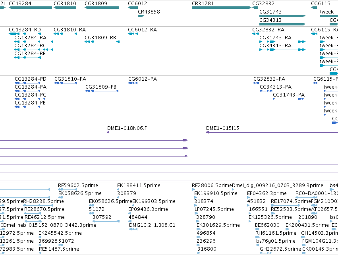The image size is (338, 255).
Task: Select transcript label CG13284-RA
Action: pyautogui.click(x=31, y=37)
